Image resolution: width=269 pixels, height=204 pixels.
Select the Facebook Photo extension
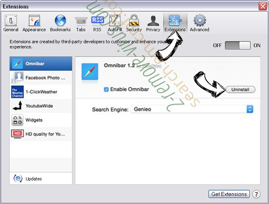(41, 78)
